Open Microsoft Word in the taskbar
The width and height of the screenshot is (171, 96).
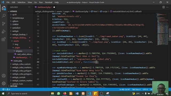[x=77, y=94]
